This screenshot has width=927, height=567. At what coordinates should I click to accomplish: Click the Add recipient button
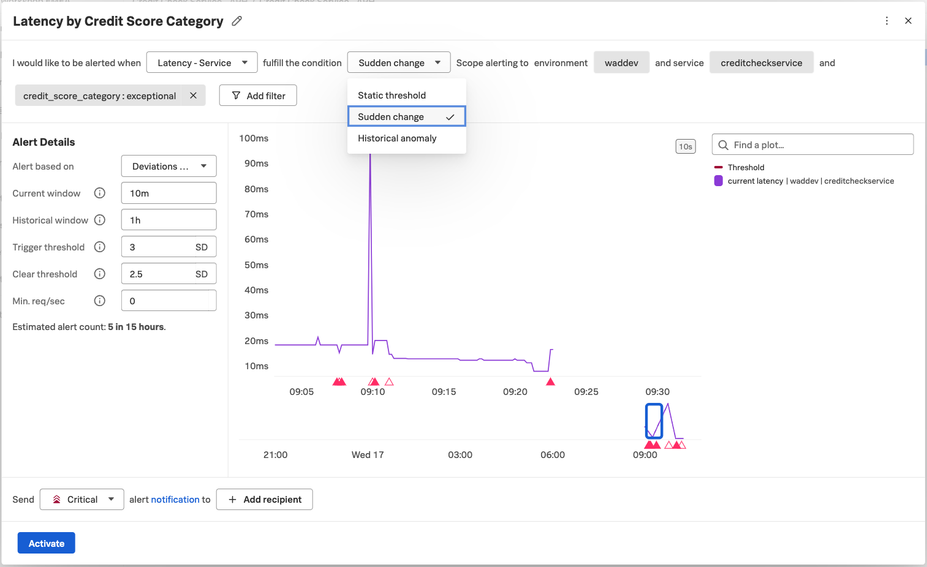coord(264,500)
